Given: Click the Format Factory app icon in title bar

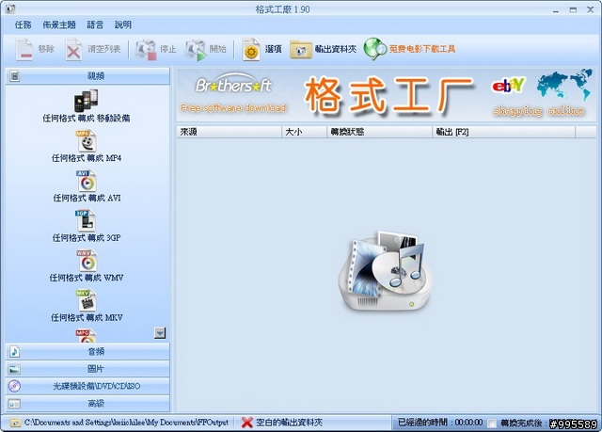Looking at the screenshot, I should [x=9, y=8].
